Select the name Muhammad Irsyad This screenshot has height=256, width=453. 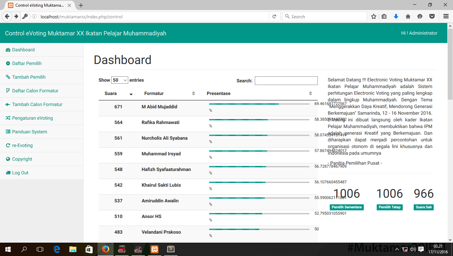[x=161, y=154]
